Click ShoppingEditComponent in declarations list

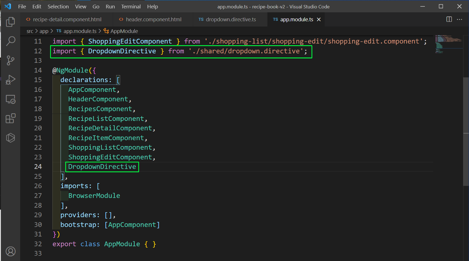point(110,157)
